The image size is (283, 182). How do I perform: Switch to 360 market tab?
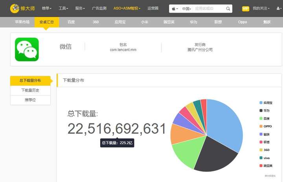[x=96, y=22]
